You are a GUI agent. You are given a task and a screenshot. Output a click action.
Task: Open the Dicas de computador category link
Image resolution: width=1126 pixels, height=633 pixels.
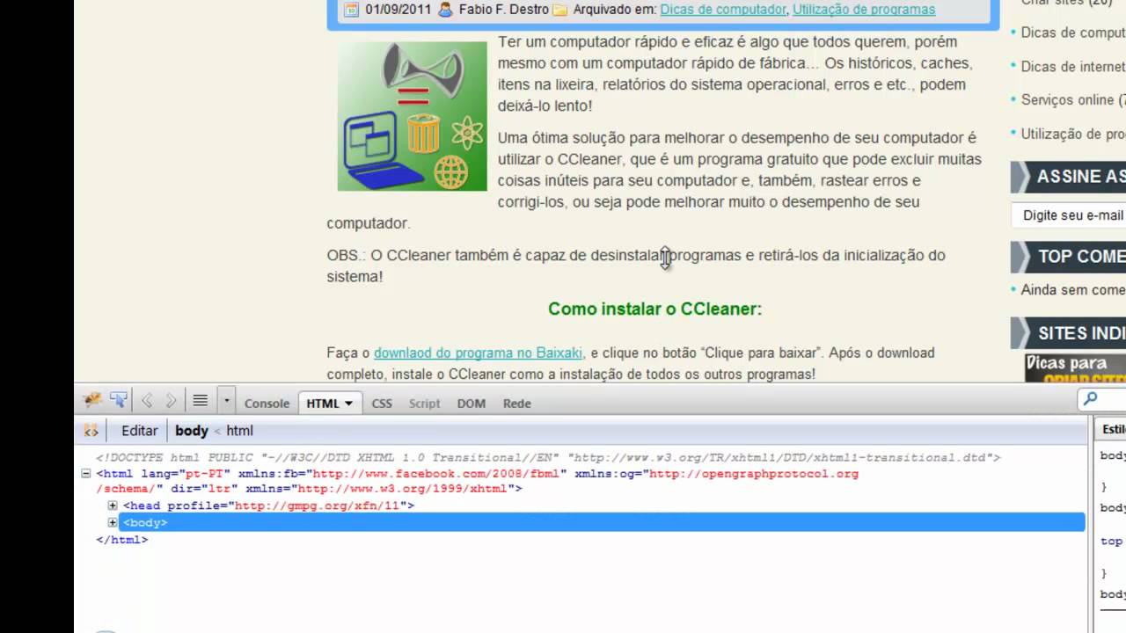723,10
